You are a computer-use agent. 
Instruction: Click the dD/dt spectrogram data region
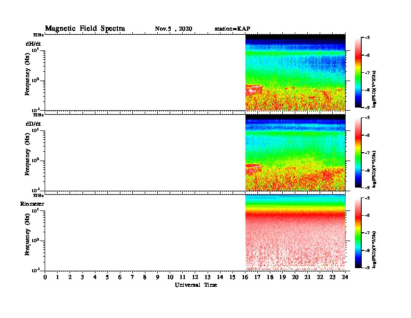click(x=295, y=152)
